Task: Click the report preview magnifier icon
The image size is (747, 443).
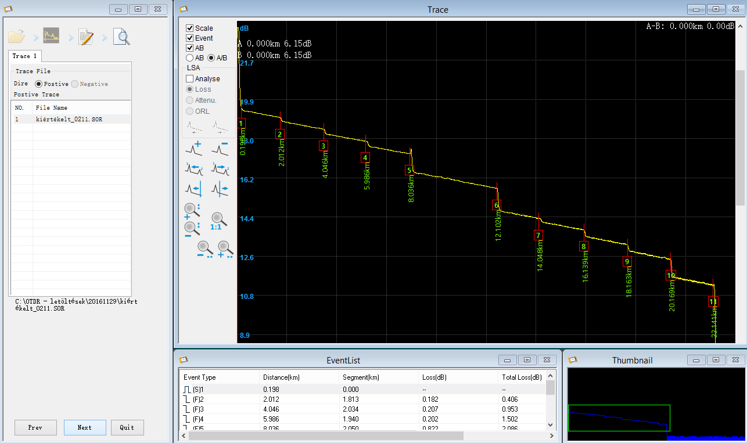Action: tap(121, 37)
